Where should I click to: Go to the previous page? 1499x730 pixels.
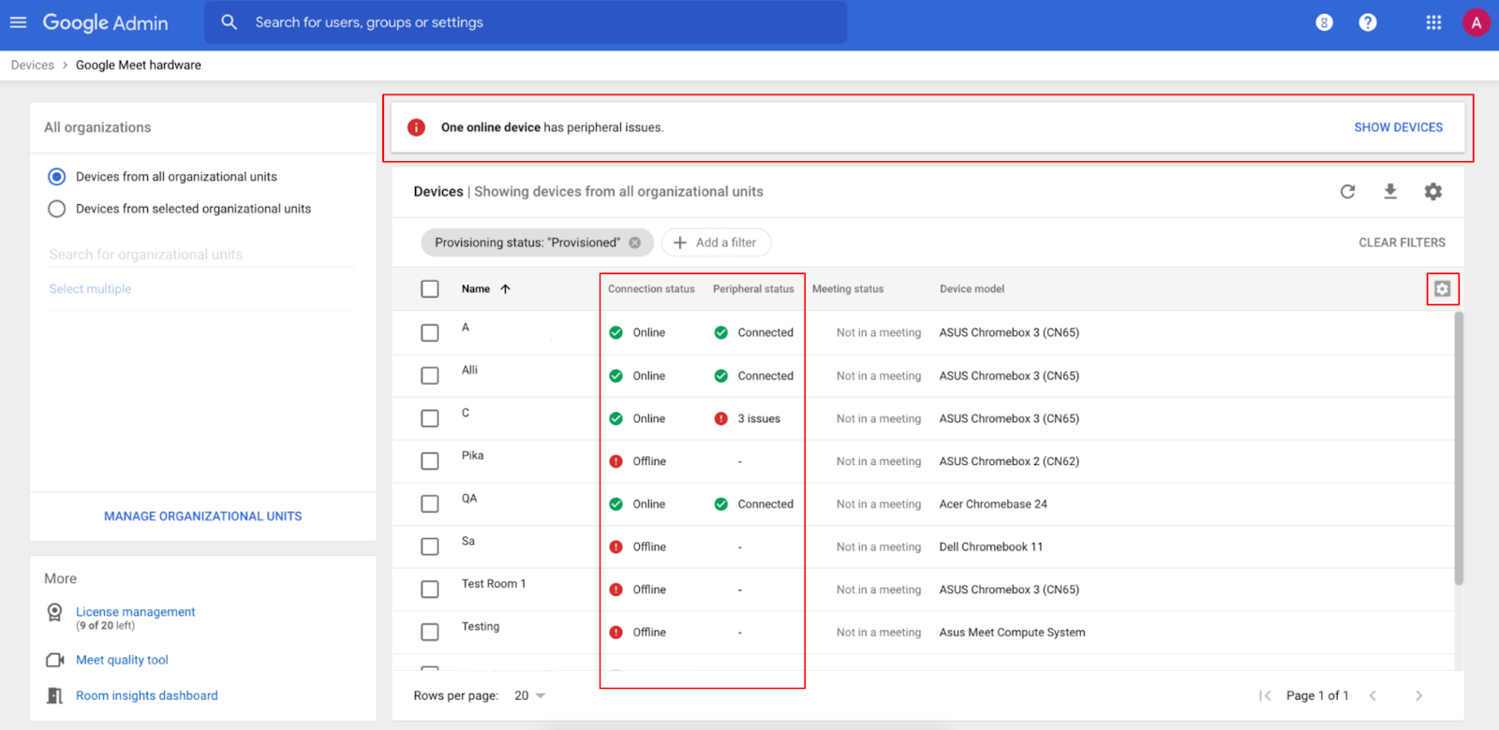click(x=1373, y=695)
